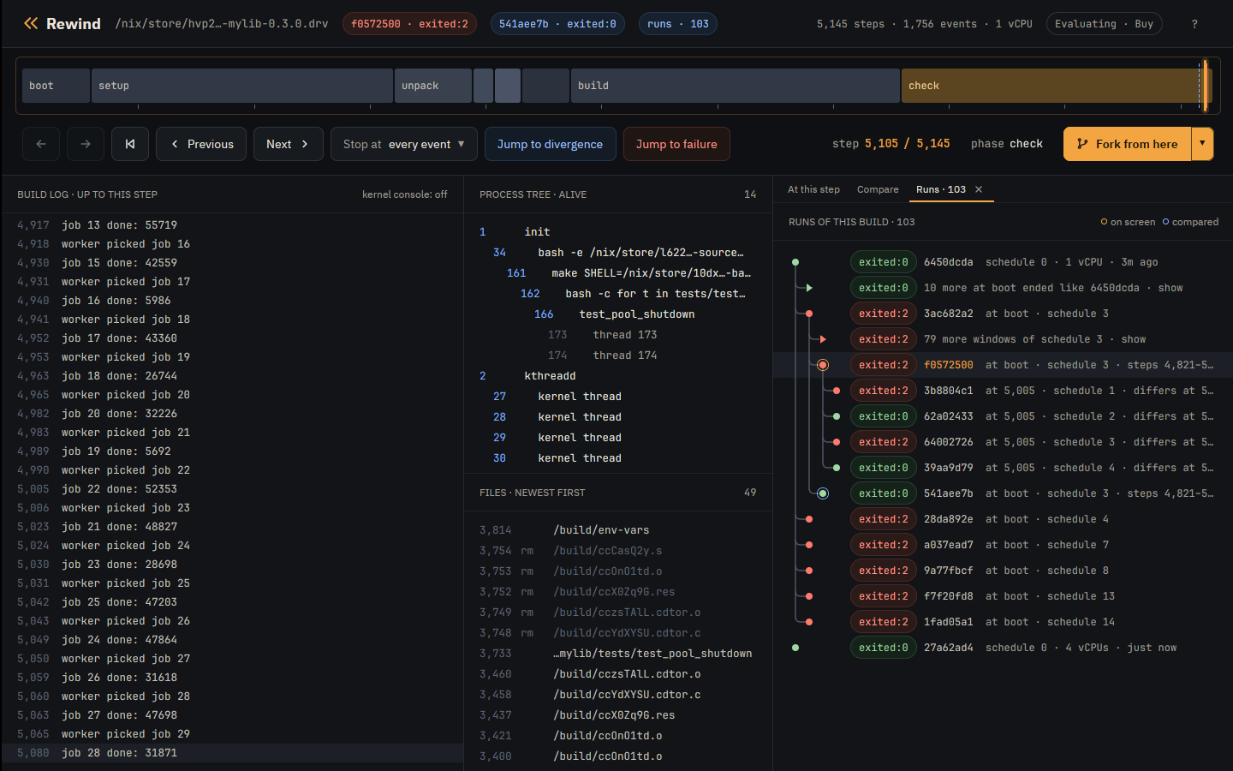The height and width of the screenshot is (771, 1233).
Task: Select the Runs · 103 tab
Action: [941, 189]
